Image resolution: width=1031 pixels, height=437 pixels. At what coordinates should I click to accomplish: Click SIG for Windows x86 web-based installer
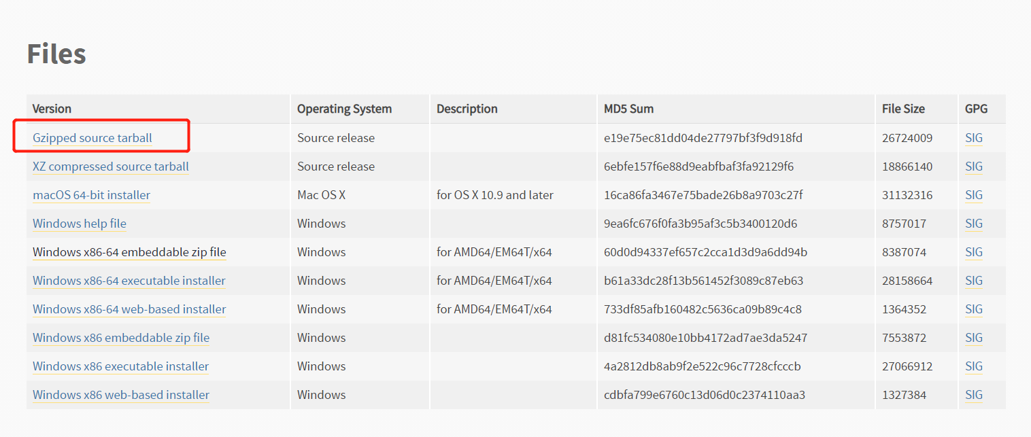[974, 395]
